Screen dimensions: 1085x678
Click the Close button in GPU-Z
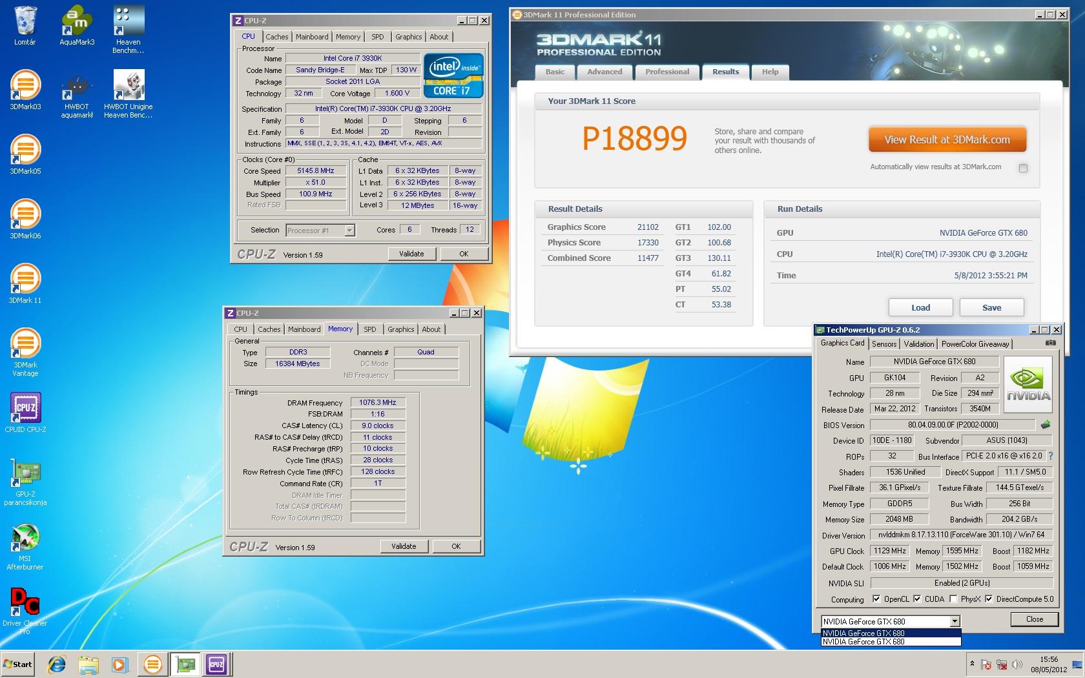click(1035, 619)
